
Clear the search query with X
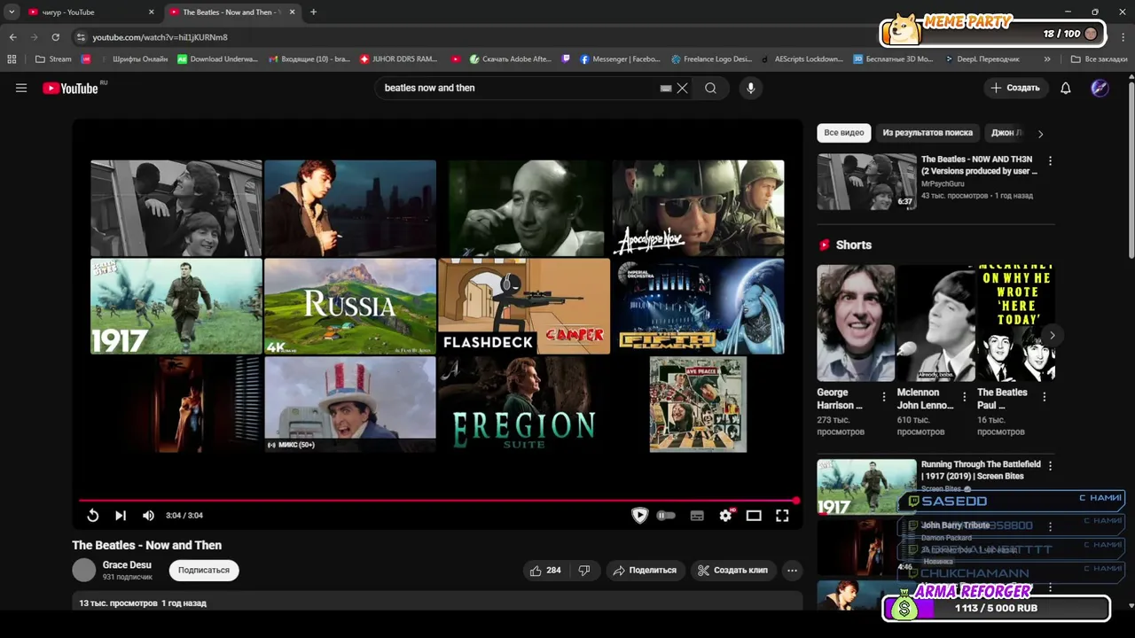pyautogui.click(x=682, y=88)
